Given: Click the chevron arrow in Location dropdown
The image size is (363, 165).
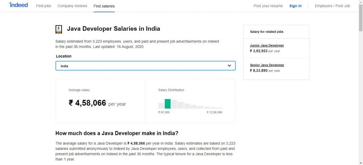Looking at the screenshot, I should point(229,66).
